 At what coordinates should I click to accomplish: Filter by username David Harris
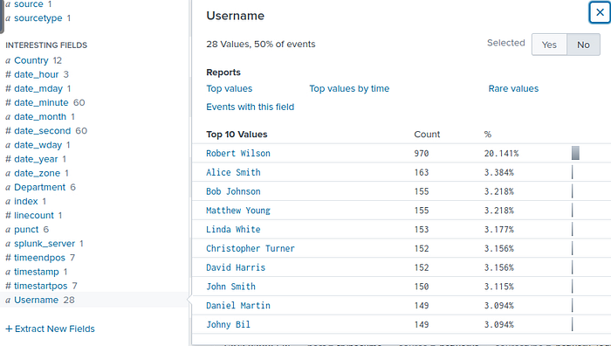click(x=236, y=267)
